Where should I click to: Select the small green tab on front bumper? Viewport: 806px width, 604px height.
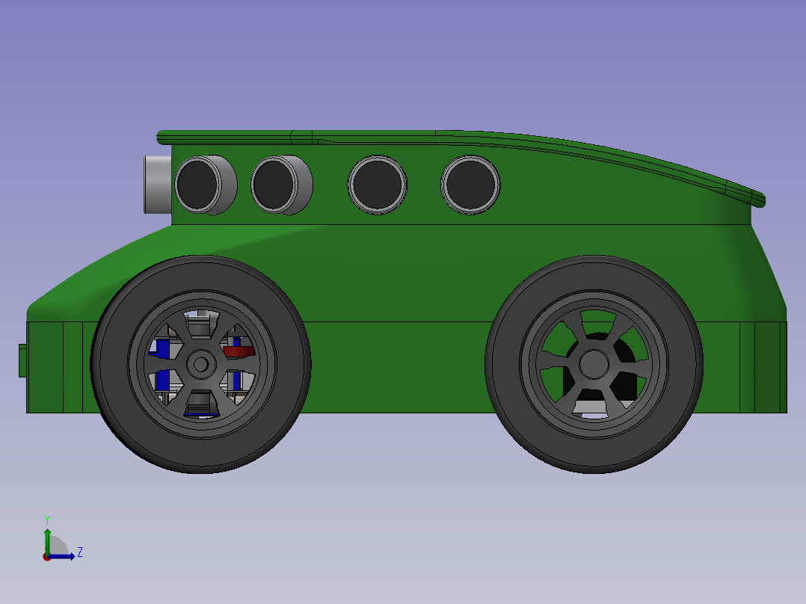coord(22,361)
